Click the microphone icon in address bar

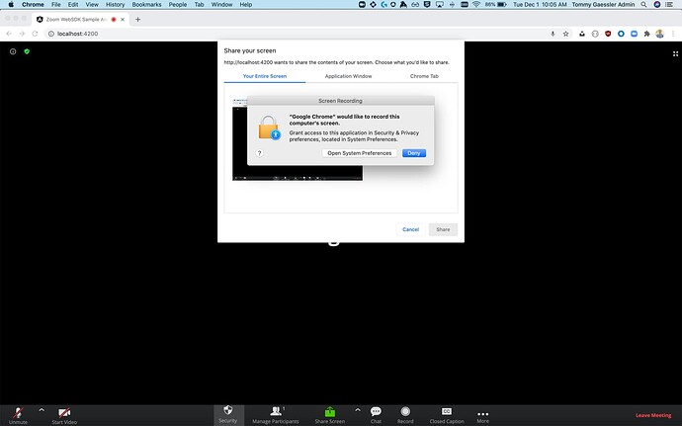tap(553, 34)
